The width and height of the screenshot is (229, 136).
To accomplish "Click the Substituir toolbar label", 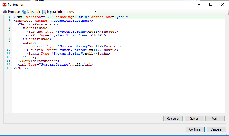I will pos(34,12).
